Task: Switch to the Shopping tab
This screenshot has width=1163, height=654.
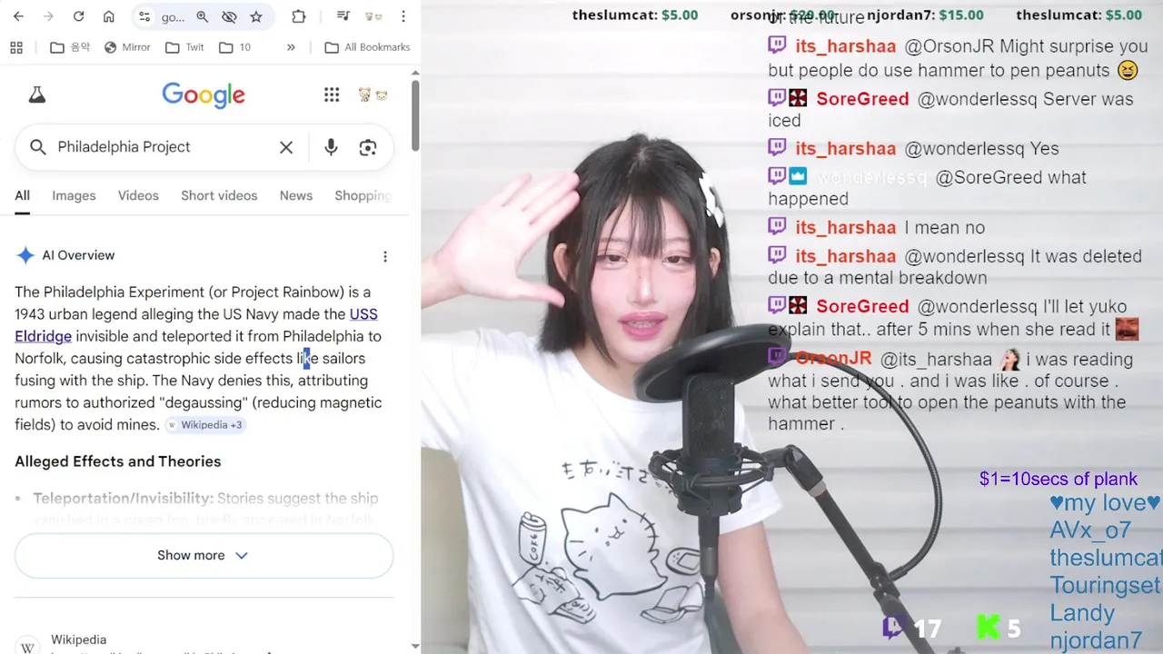Action: point(363,195)
